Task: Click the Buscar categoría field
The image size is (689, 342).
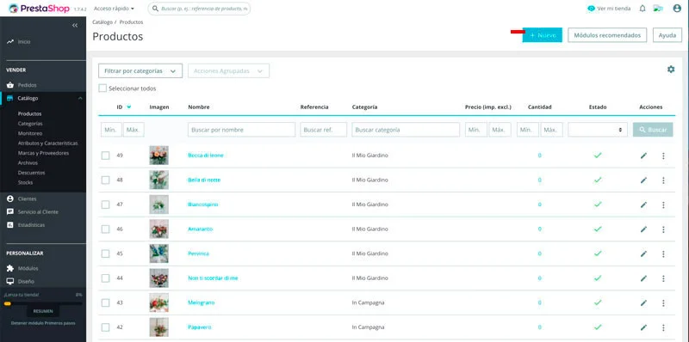Action: (406, 130)
